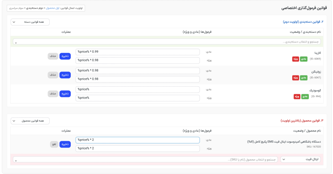Expand the ایتال فیت brand dropdown
The width and height of the screenshot is (333, 174).
click(x=300, y=159)
